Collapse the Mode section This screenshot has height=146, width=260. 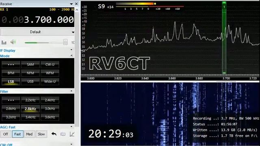coord(71,55)
